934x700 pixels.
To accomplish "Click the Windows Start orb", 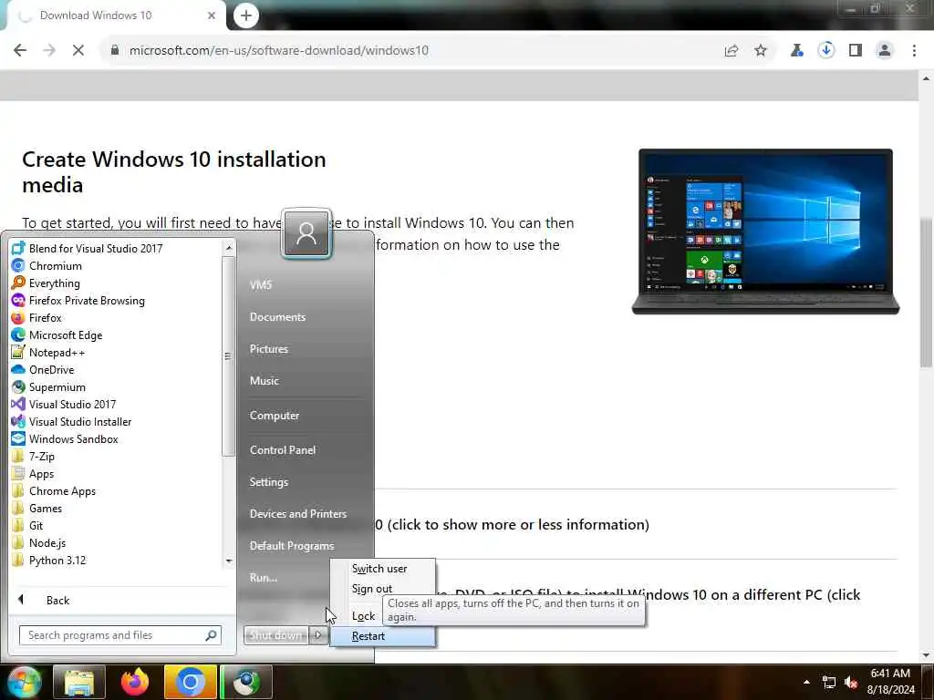I will point(24,682).
